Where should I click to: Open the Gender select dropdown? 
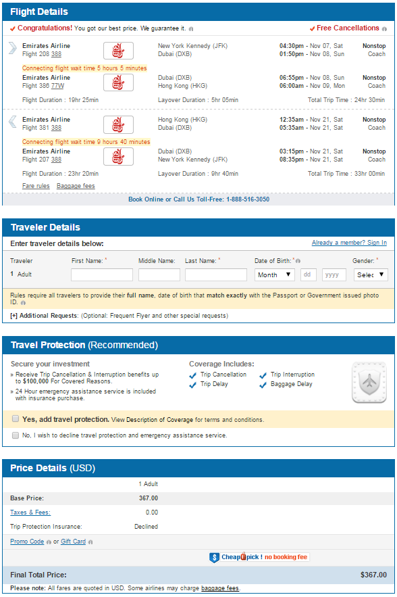(x=371, y=275)
